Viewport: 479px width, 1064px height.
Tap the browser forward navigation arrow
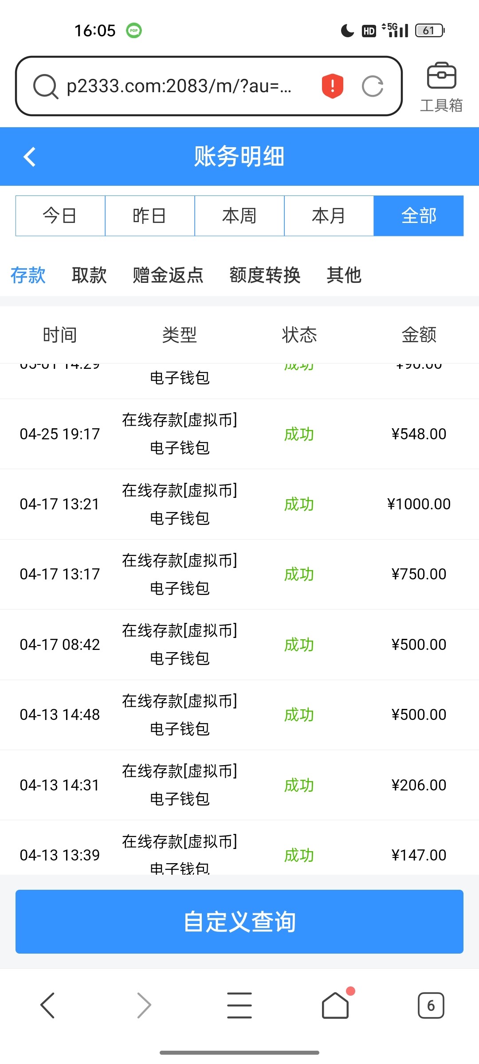(x=144, y=1005)
